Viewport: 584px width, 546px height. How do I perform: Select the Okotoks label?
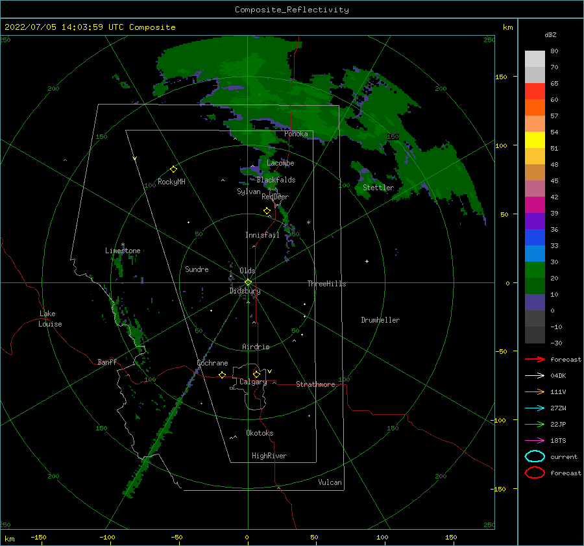click(260, 433)
